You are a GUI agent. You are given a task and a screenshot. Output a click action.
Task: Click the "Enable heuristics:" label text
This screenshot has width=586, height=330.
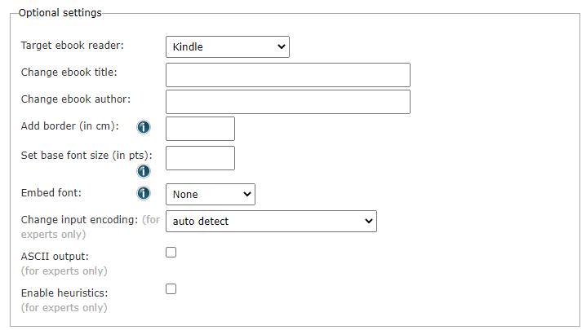click(64, 293)
